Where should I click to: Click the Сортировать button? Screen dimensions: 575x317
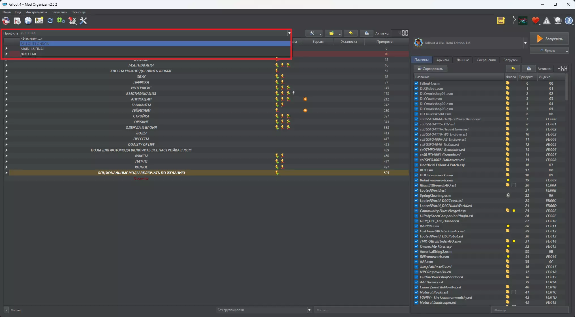click(x=430, y=69)
